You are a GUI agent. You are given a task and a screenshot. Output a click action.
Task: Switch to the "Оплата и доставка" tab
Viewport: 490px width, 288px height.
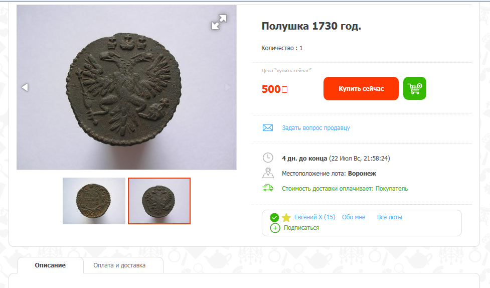tap(119, 265)
